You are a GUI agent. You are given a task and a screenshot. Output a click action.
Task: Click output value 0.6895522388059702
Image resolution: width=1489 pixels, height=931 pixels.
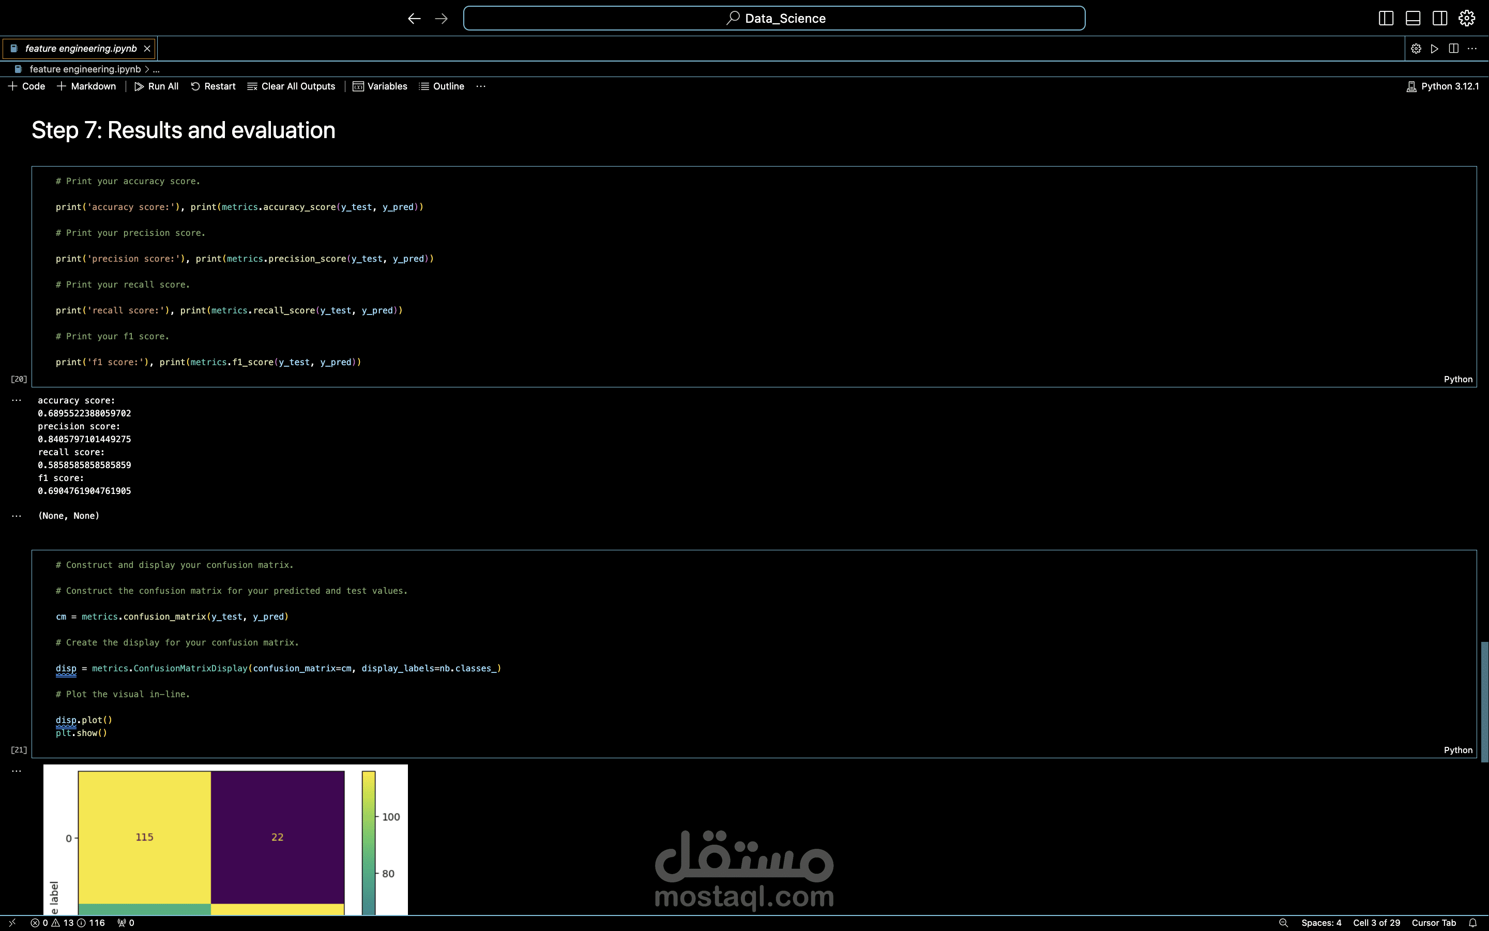84,413
